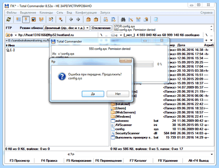This screenshot has width=219, height=168.
Task: Click the transfer progress bar at 0 %
Action: click(143, 64)
